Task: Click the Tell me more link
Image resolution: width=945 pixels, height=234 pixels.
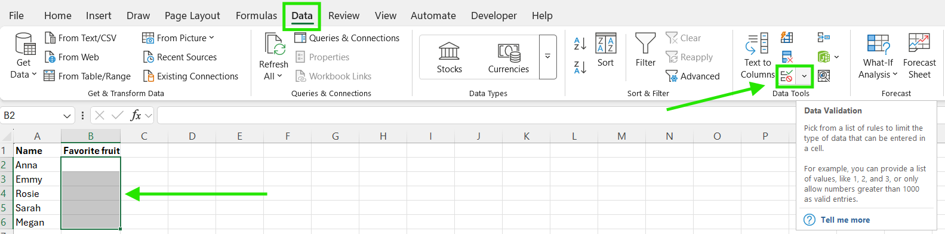Action: pos(845,220)
